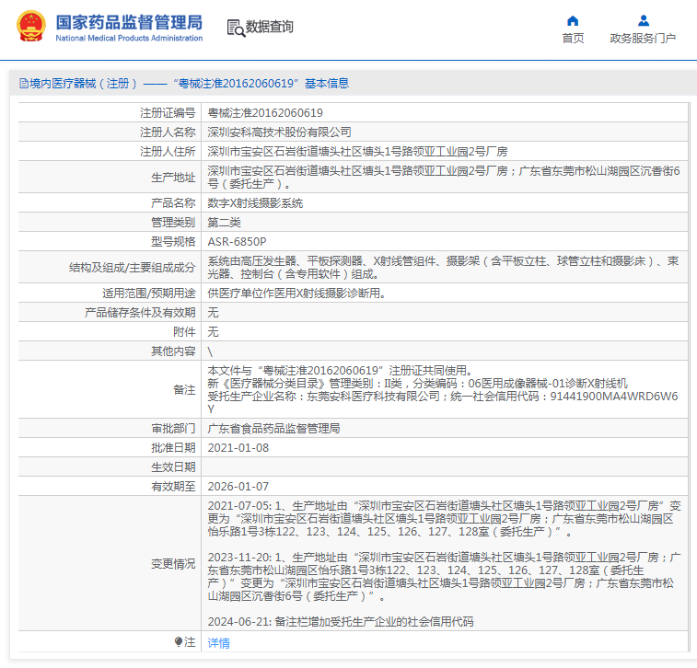Select registrant name 深圳安科高技术股份有限公司

pyautogui.click(x=280, y=132)
